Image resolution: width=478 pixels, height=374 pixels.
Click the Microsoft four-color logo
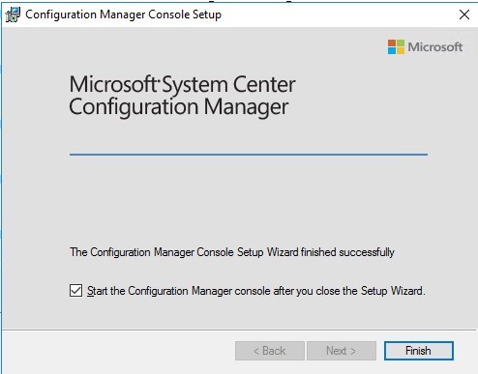click(x=396, y=46)
